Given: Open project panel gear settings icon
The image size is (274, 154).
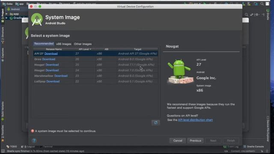Looking at the screenshot, I should coord(257,15).
